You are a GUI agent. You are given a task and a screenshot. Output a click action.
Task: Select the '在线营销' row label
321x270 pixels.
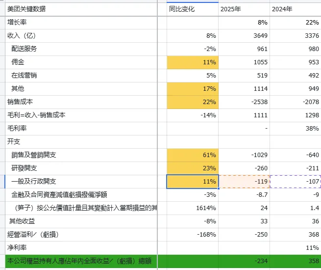(81, 76)
